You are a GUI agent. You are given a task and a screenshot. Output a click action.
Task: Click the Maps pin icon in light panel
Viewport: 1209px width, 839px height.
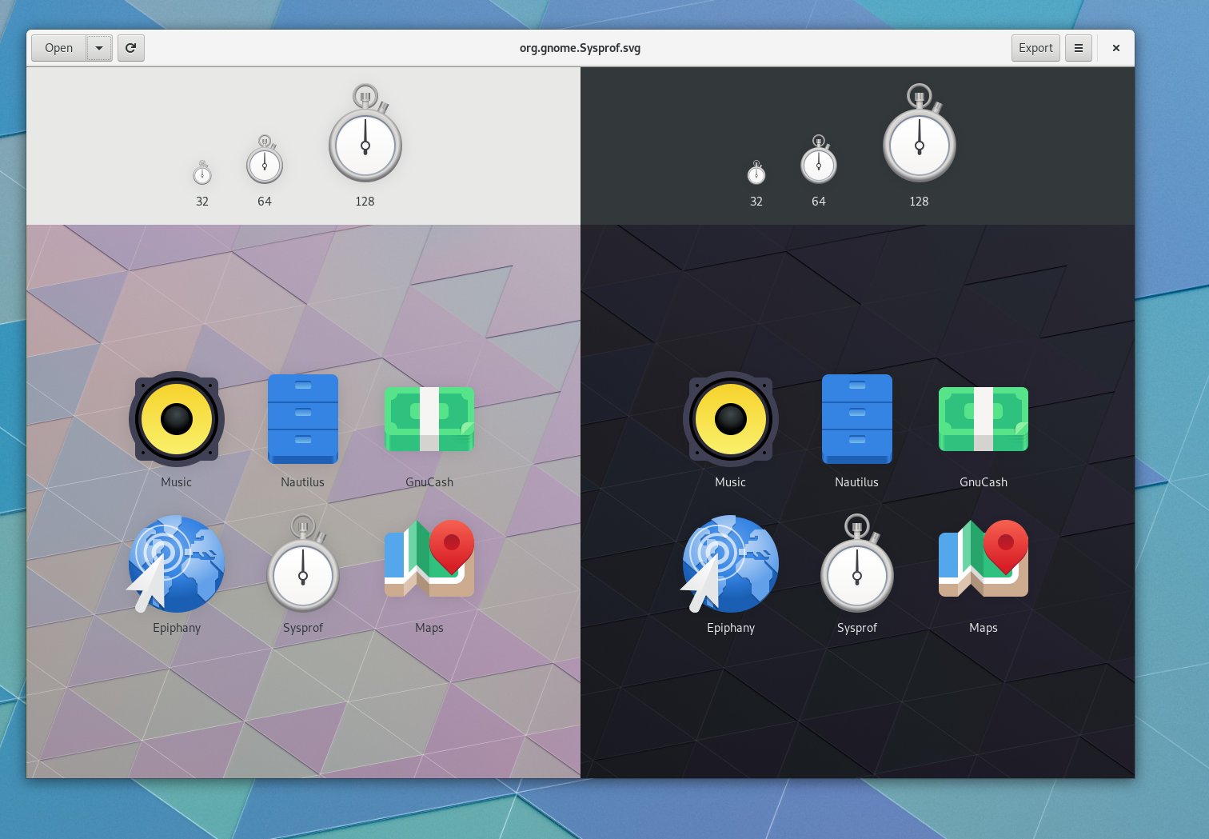pyautogui.click(x=429, y=558)
